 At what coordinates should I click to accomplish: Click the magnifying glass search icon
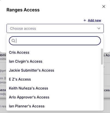(x=13, y=41)
